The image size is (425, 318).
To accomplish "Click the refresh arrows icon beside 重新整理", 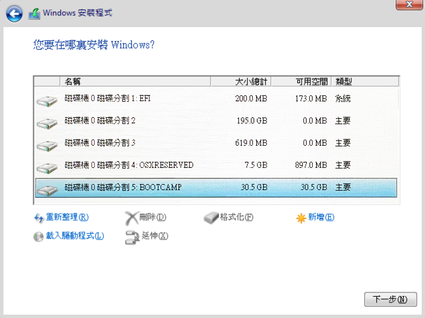I will (x=38, y=218).
